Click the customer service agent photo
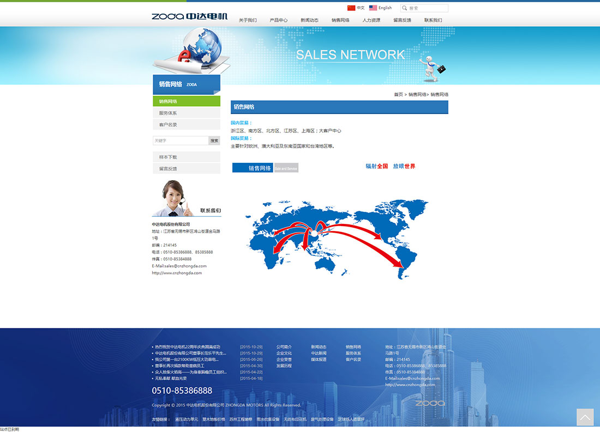This screenshot has height=432, width=600. tap(175, 199)
